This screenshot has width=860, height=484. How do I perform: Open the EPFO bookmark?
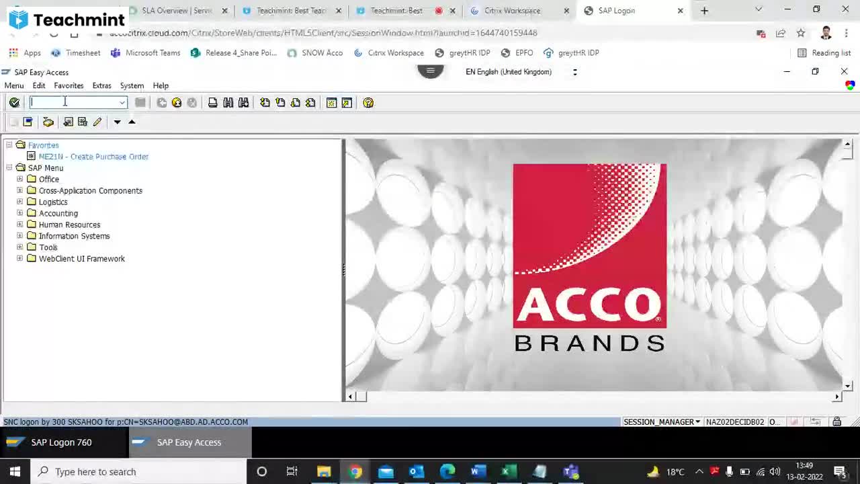(x=516, y=52)
